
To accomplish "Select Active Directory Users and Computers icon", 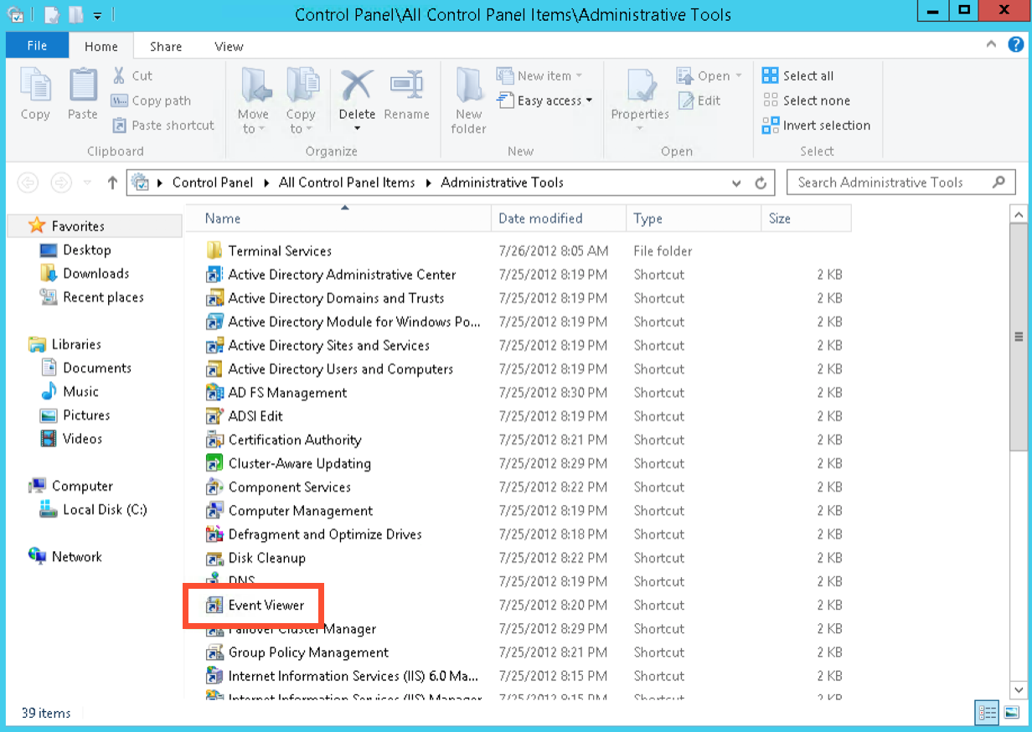I will [214, 369].
